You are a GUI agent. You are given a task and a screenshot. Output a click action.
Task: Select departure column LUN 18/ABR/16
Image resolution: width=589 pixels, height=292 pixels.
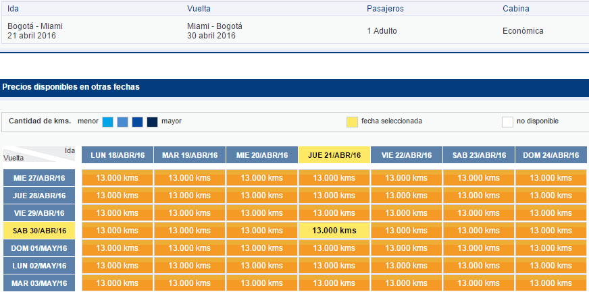pos(118,155)
